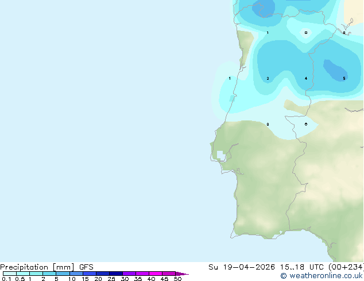Choose the 20–25 mm legend color swatch
Viewport: 364px width, 281px height.
(x=103, y=274)
